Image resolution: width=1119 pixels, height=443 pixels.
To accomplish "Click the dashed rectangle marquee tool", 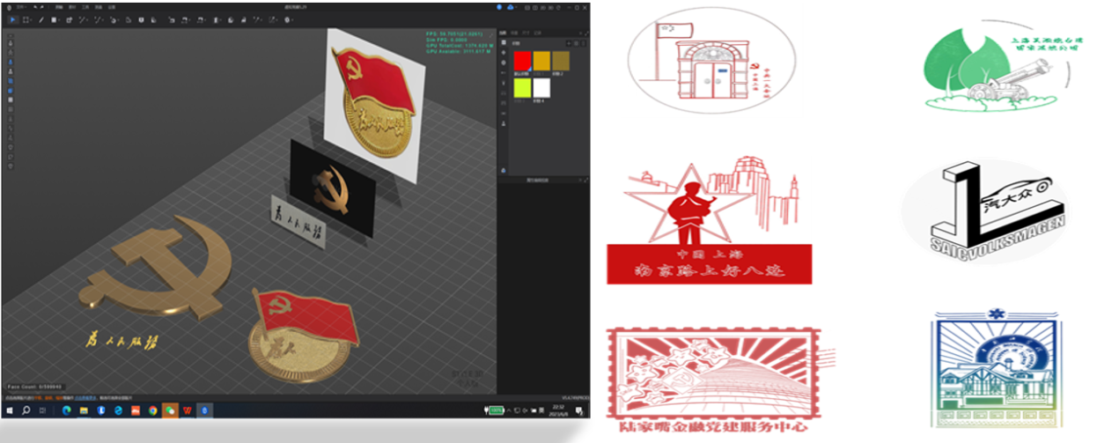I will [x=26, y=19].
